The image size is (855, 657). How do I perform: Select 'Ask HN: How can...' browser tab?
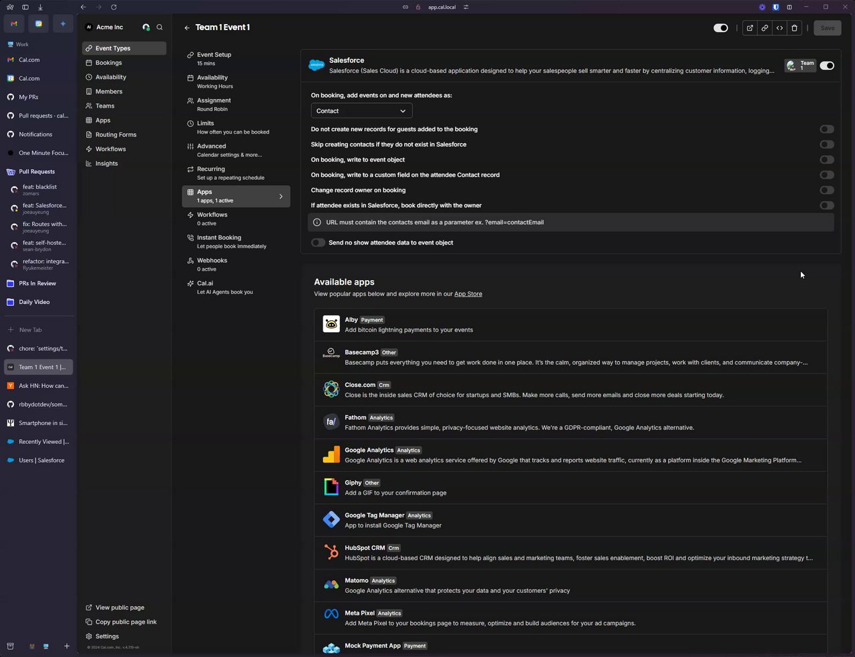click(38, 386)
